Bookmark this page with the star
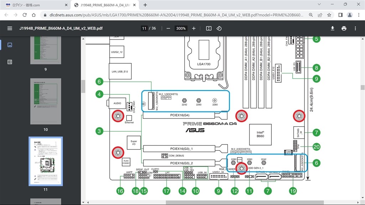 click(329, 15)
